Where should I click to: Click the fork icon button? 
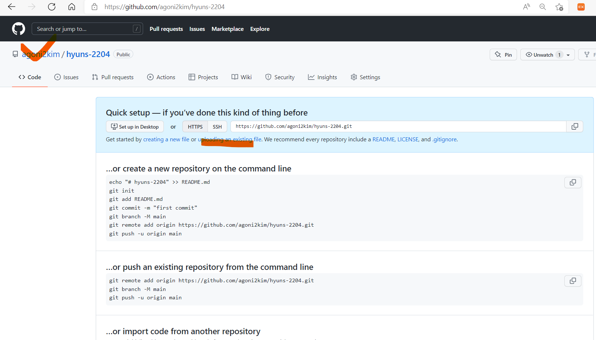coord(588,54)
